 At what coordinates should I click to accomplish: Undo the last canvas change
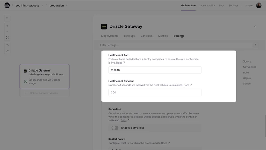(7, 45)
